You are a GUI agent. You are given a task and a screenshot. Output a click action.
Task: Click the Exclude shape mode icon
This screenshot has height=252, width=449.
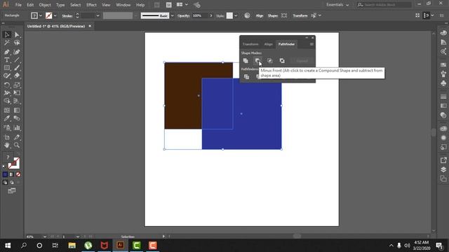282,61
